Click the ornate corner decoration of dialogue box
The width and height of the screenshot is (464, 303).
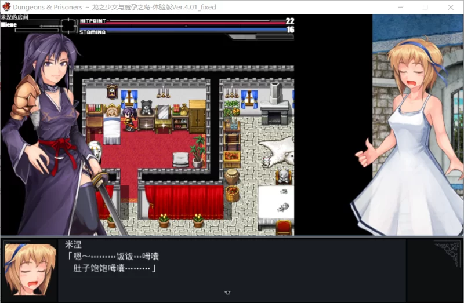[447, 253]
